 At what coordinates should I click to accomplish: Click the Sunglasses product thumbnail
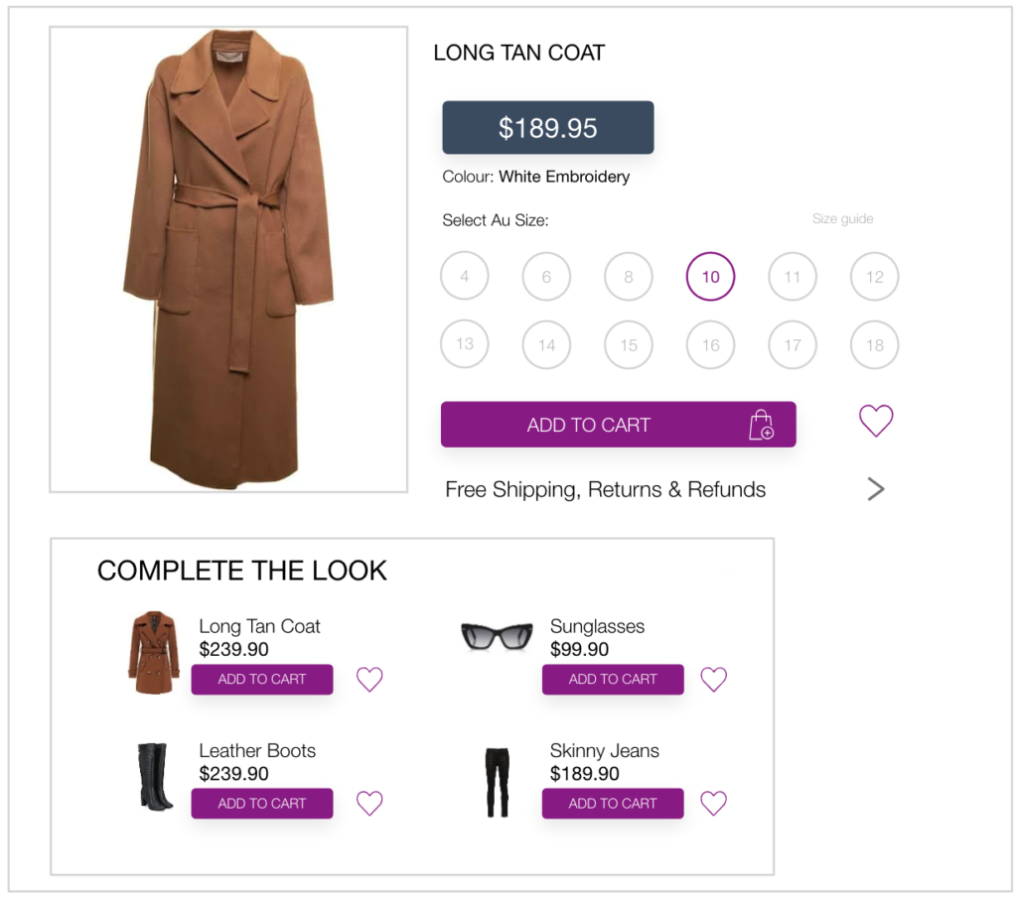coord(497,636)
